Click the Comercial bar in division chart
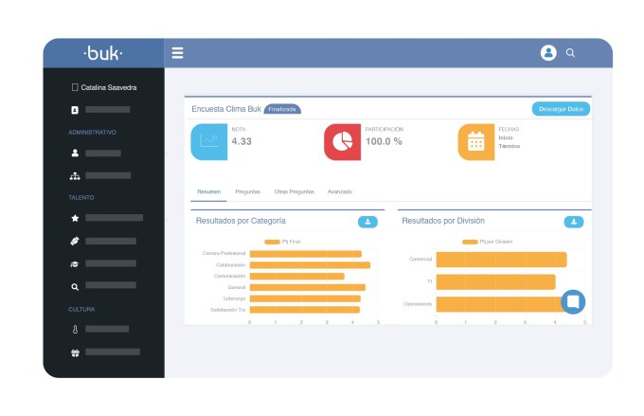644x416 pixels. point(501,260)
